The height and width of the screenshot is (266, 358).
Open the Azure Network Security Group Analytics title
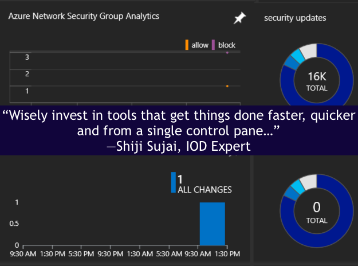pyautogui.click(x=84, y=16)
